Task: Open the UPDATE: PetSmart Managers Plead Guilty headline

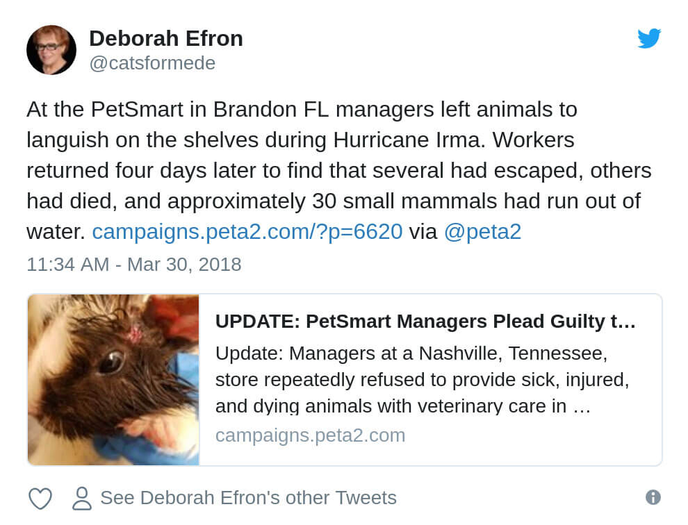Action: point(425,322)
